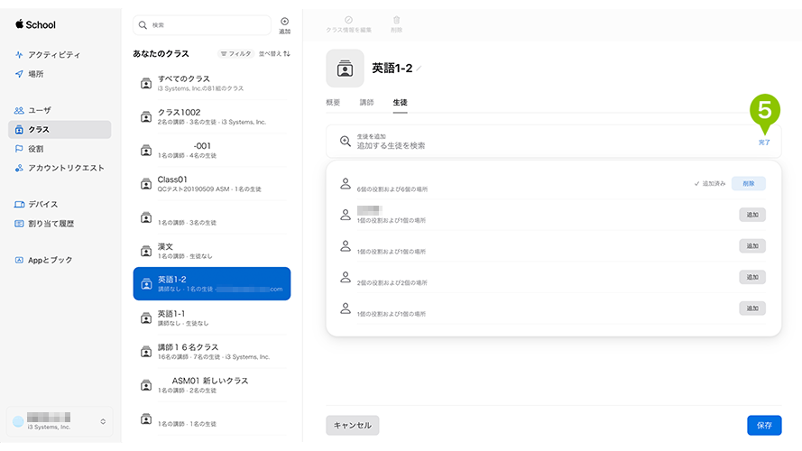
Task: Select 講師１６名クラス row
Action: coord(212,351)
